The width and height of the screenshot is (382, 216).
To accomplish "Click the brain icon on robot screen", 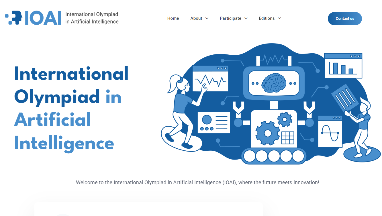I will click(273, 83).
